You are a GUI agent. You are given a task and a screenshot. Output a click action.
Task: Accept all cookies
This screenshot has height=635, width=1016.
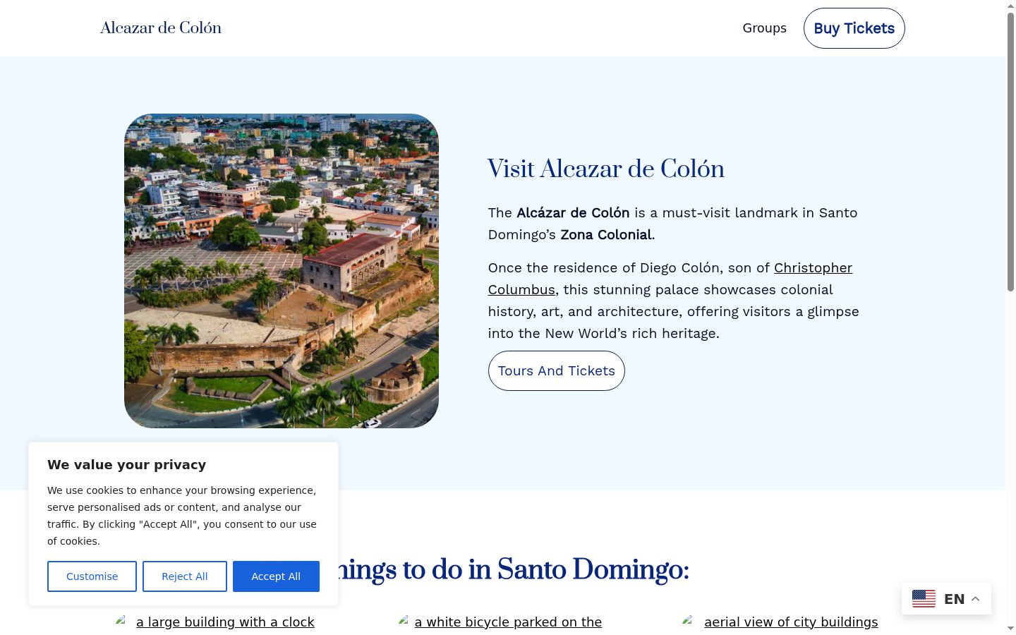click(x=276, y=576)
